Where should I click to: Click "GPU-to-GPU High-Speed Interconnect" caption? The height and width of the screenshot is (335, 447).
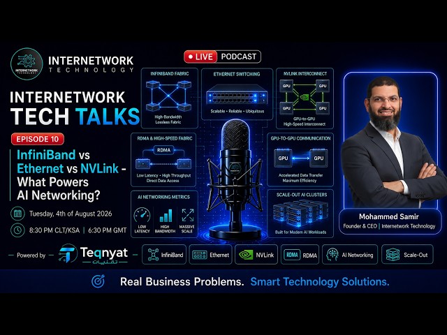point(305,121)
